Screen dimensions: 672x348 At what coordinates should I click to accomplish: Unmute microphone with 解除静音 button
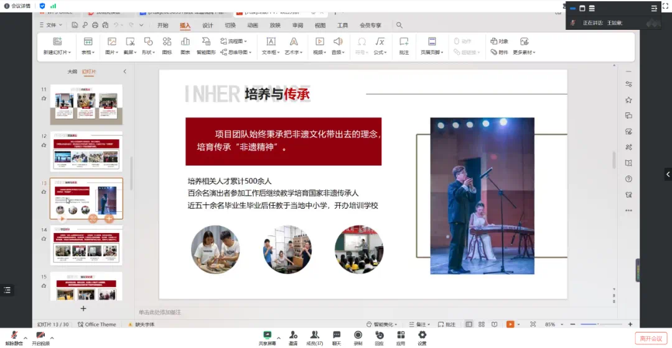click(x=14, y=337)
